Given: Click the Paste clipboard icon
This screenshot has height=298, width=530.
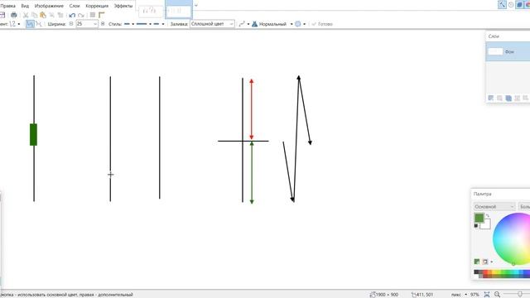Looking at the screenshot, I should [x=43, y=15].
